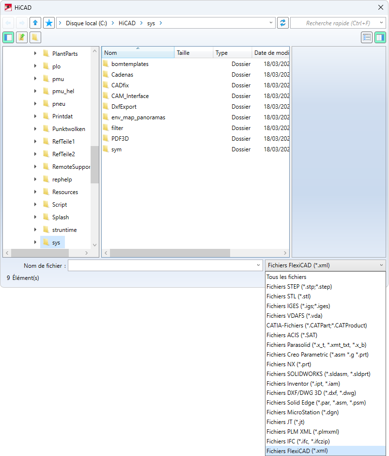
Task: Select the Splash folder in tree
Action: click(x=56, y=217)
